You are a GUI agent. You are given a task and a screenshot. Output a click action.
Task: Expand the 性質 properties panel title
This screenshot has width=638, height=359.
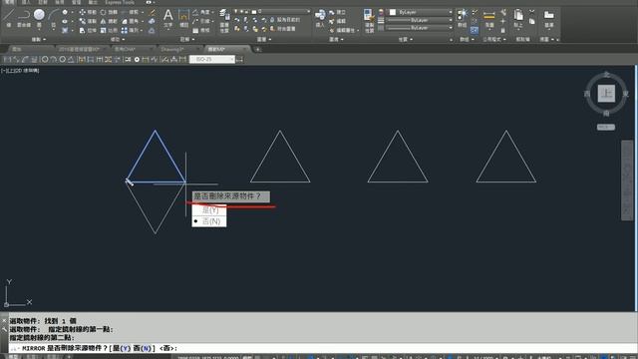tap(406, 40)
